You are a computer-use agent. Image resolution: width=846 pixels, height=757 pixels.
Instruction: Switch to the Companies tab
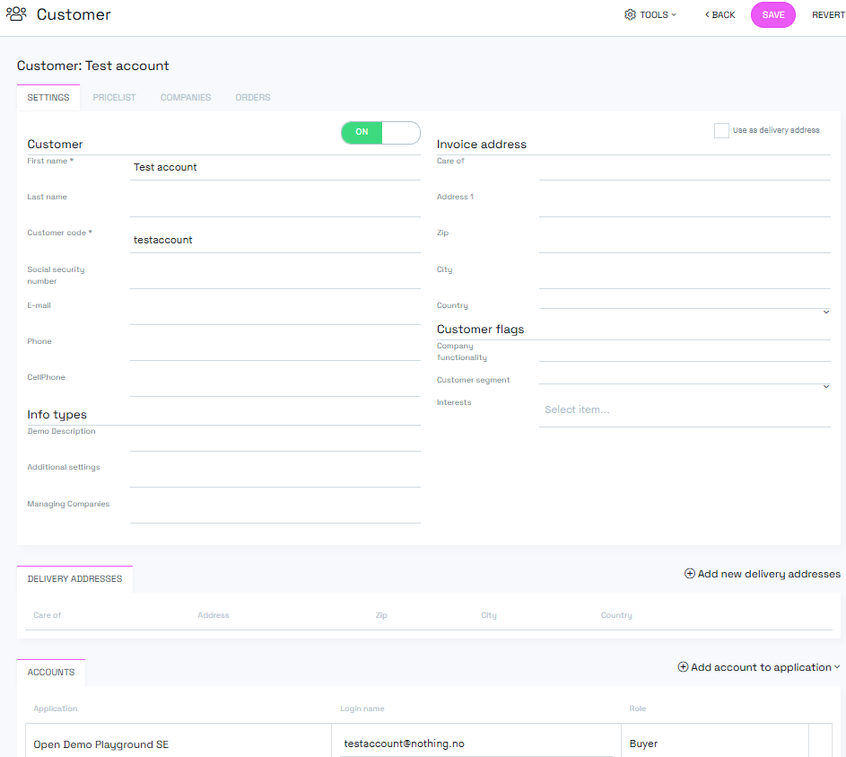[x=186, y=97]
